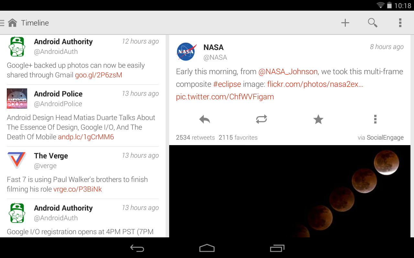
Task: Open the flickr.com photos link
Action: (315, 84)
